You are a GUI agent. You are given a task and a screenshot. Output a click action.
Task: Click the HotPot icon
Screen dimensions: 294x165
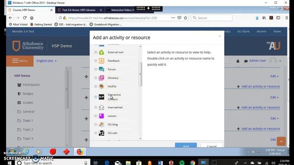click(102, 86)
